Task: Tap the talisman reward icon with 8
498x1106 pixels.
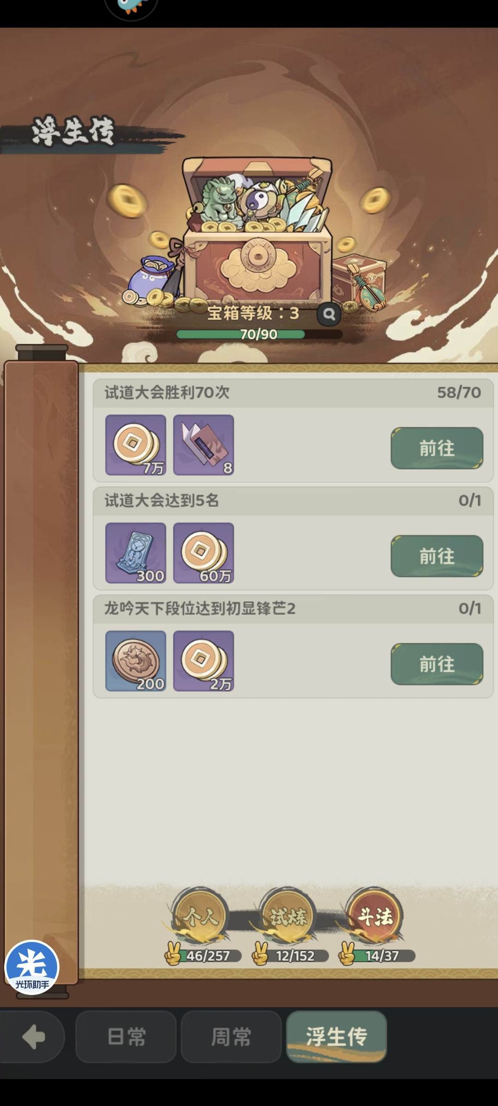Action: click(203, 445)
